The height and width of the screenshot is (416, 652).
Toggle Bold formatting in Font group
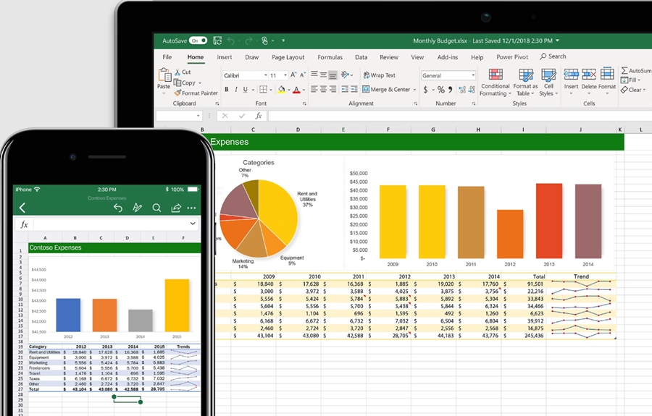pyautogui.click(x=227, y=90)
